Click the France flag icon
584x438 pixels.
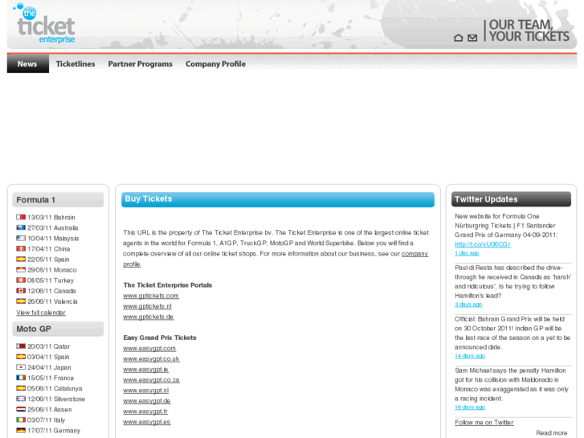tap(21, 378)
